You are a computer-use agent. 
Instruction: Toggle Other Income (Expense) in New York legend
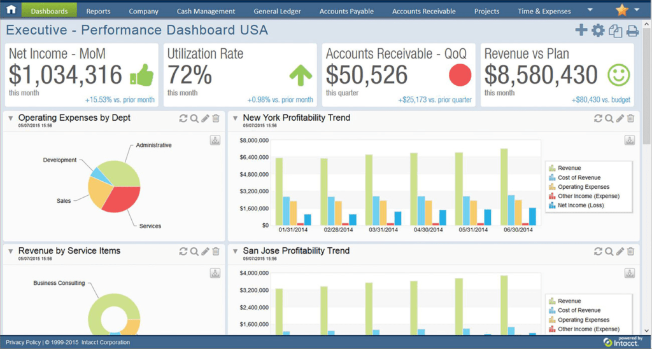(x=584, y=196)
